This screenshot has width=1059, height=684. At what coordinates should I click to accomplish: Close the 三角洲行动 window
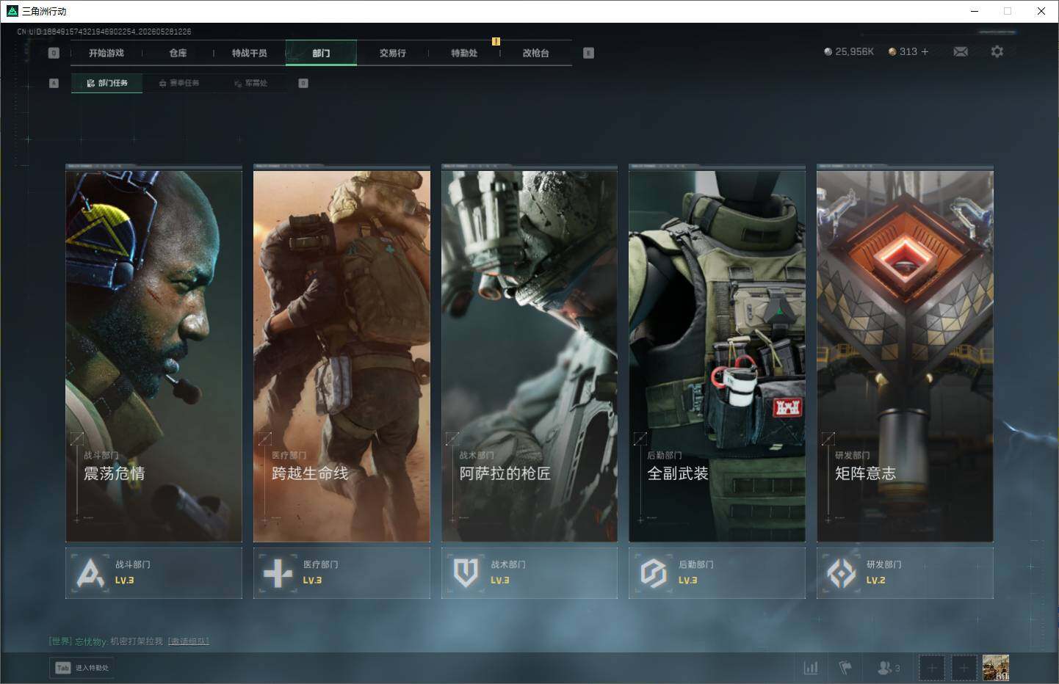(1041, 11)
